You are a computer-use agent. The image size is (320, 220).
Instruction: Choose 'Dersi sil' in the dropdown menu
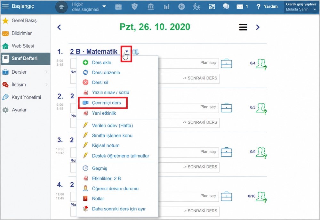[x=100, y=83]
